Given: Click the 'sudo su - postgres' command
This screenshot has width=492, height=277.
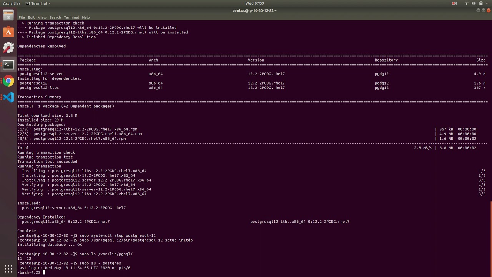Looking at the screenshot, I should point(100,263).
